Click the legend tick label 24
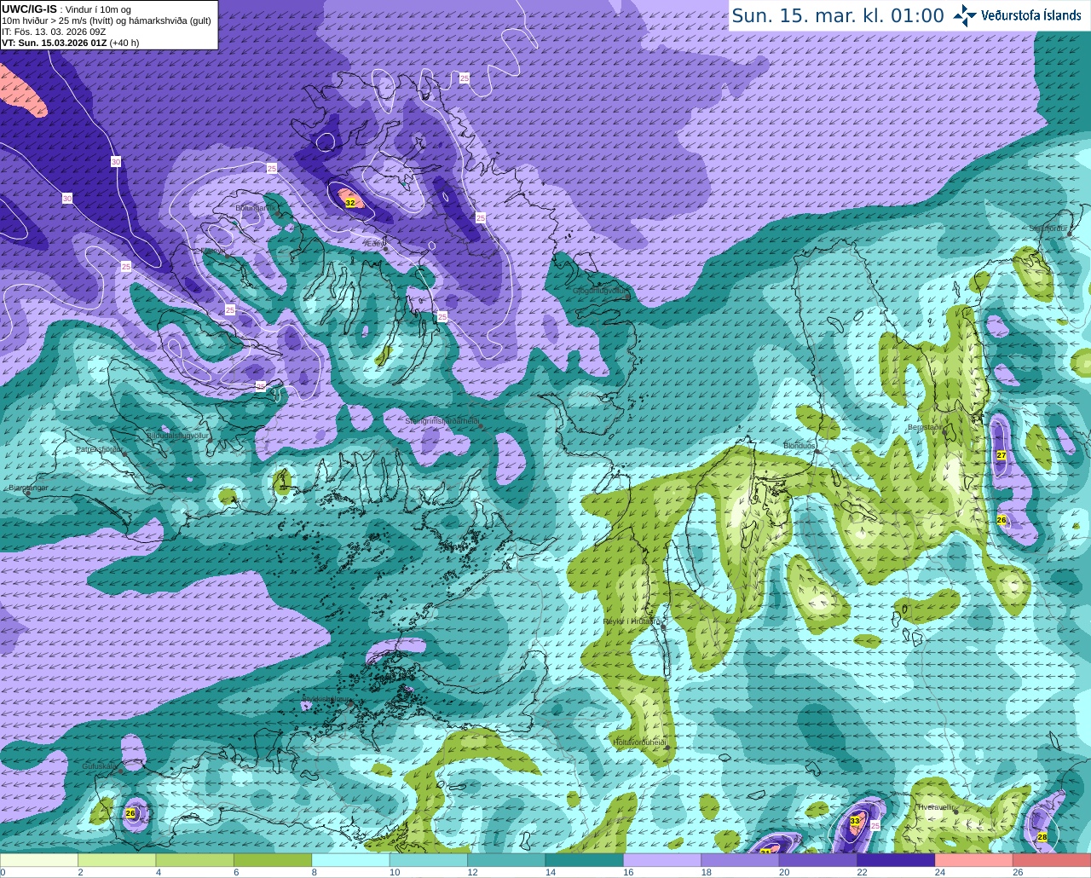 point(940,872)
